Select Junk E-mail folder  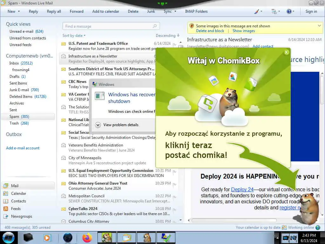[x=24, y=90]
